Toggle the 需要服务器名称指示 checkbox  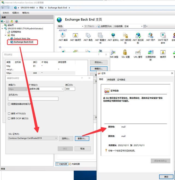[9, 104]
